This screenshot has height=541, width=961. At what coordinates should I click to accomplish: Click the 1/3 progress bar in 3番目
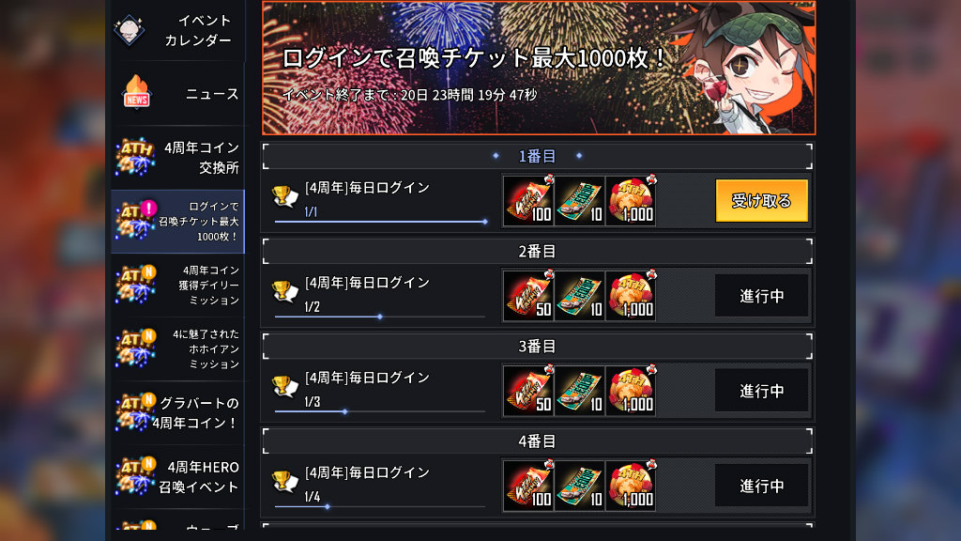pos(380,411)
